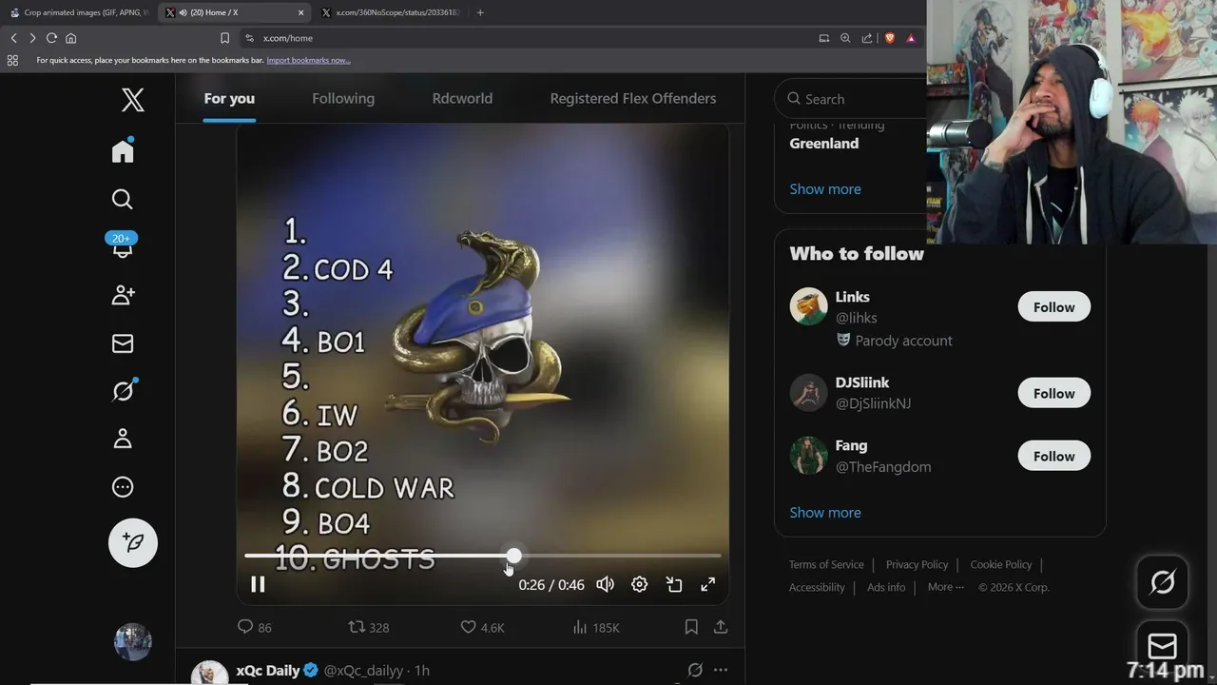The width and height of the screenshot is (1217, 685).
Task: Reply to the post with 86 comments
Action: click(x=254, y=627)
